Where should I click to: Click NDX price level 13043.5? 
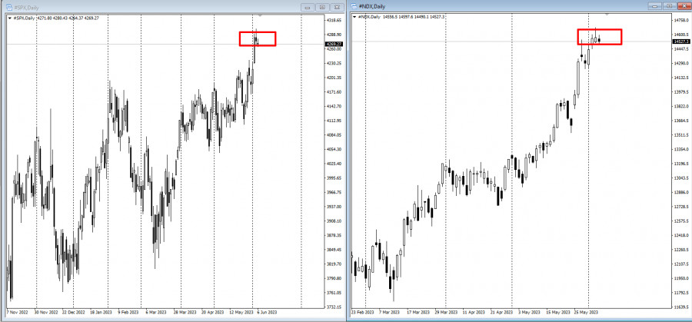point(682,178)
